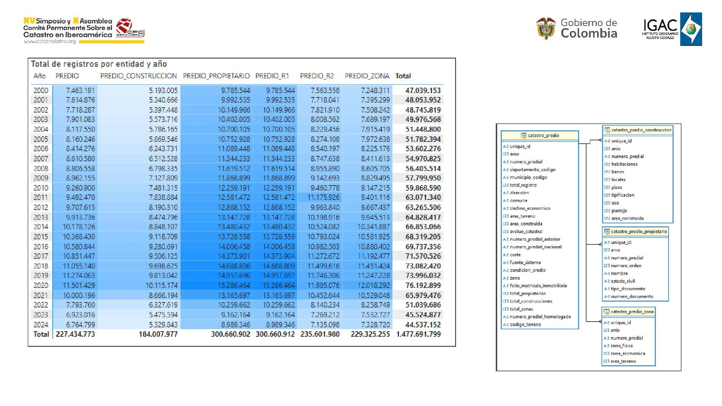Click total value 63.265.506

423,207
